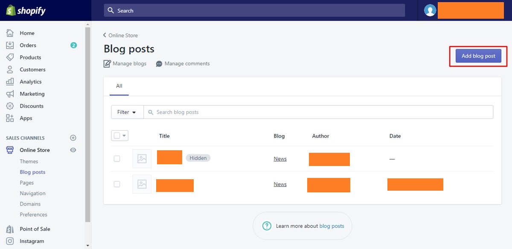The width and height of the screenshot is (512, 249).
Task: Click the Date column header
Action: pyautogui.click(x=395, y=136)
